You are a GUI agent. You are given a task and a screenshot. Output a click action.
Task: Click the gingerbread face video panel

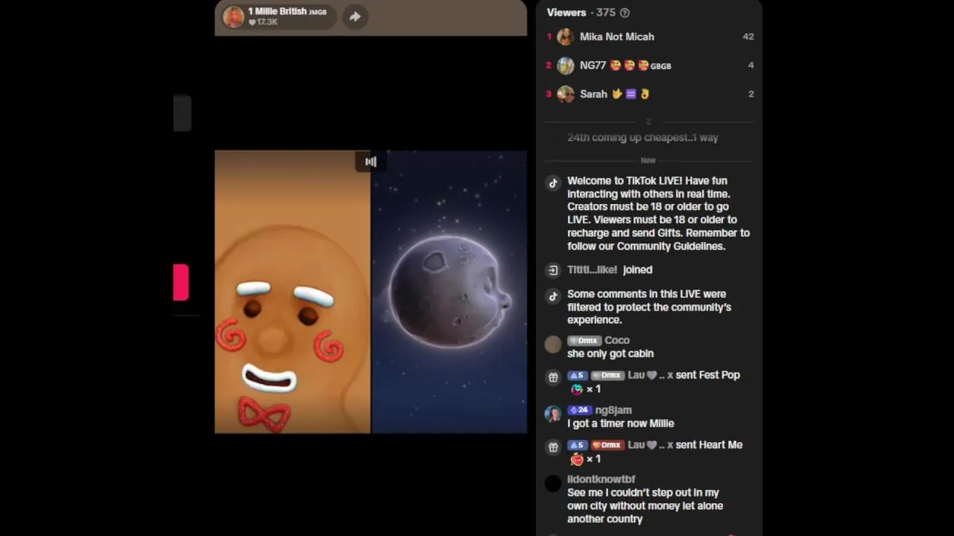coord(292,292)
